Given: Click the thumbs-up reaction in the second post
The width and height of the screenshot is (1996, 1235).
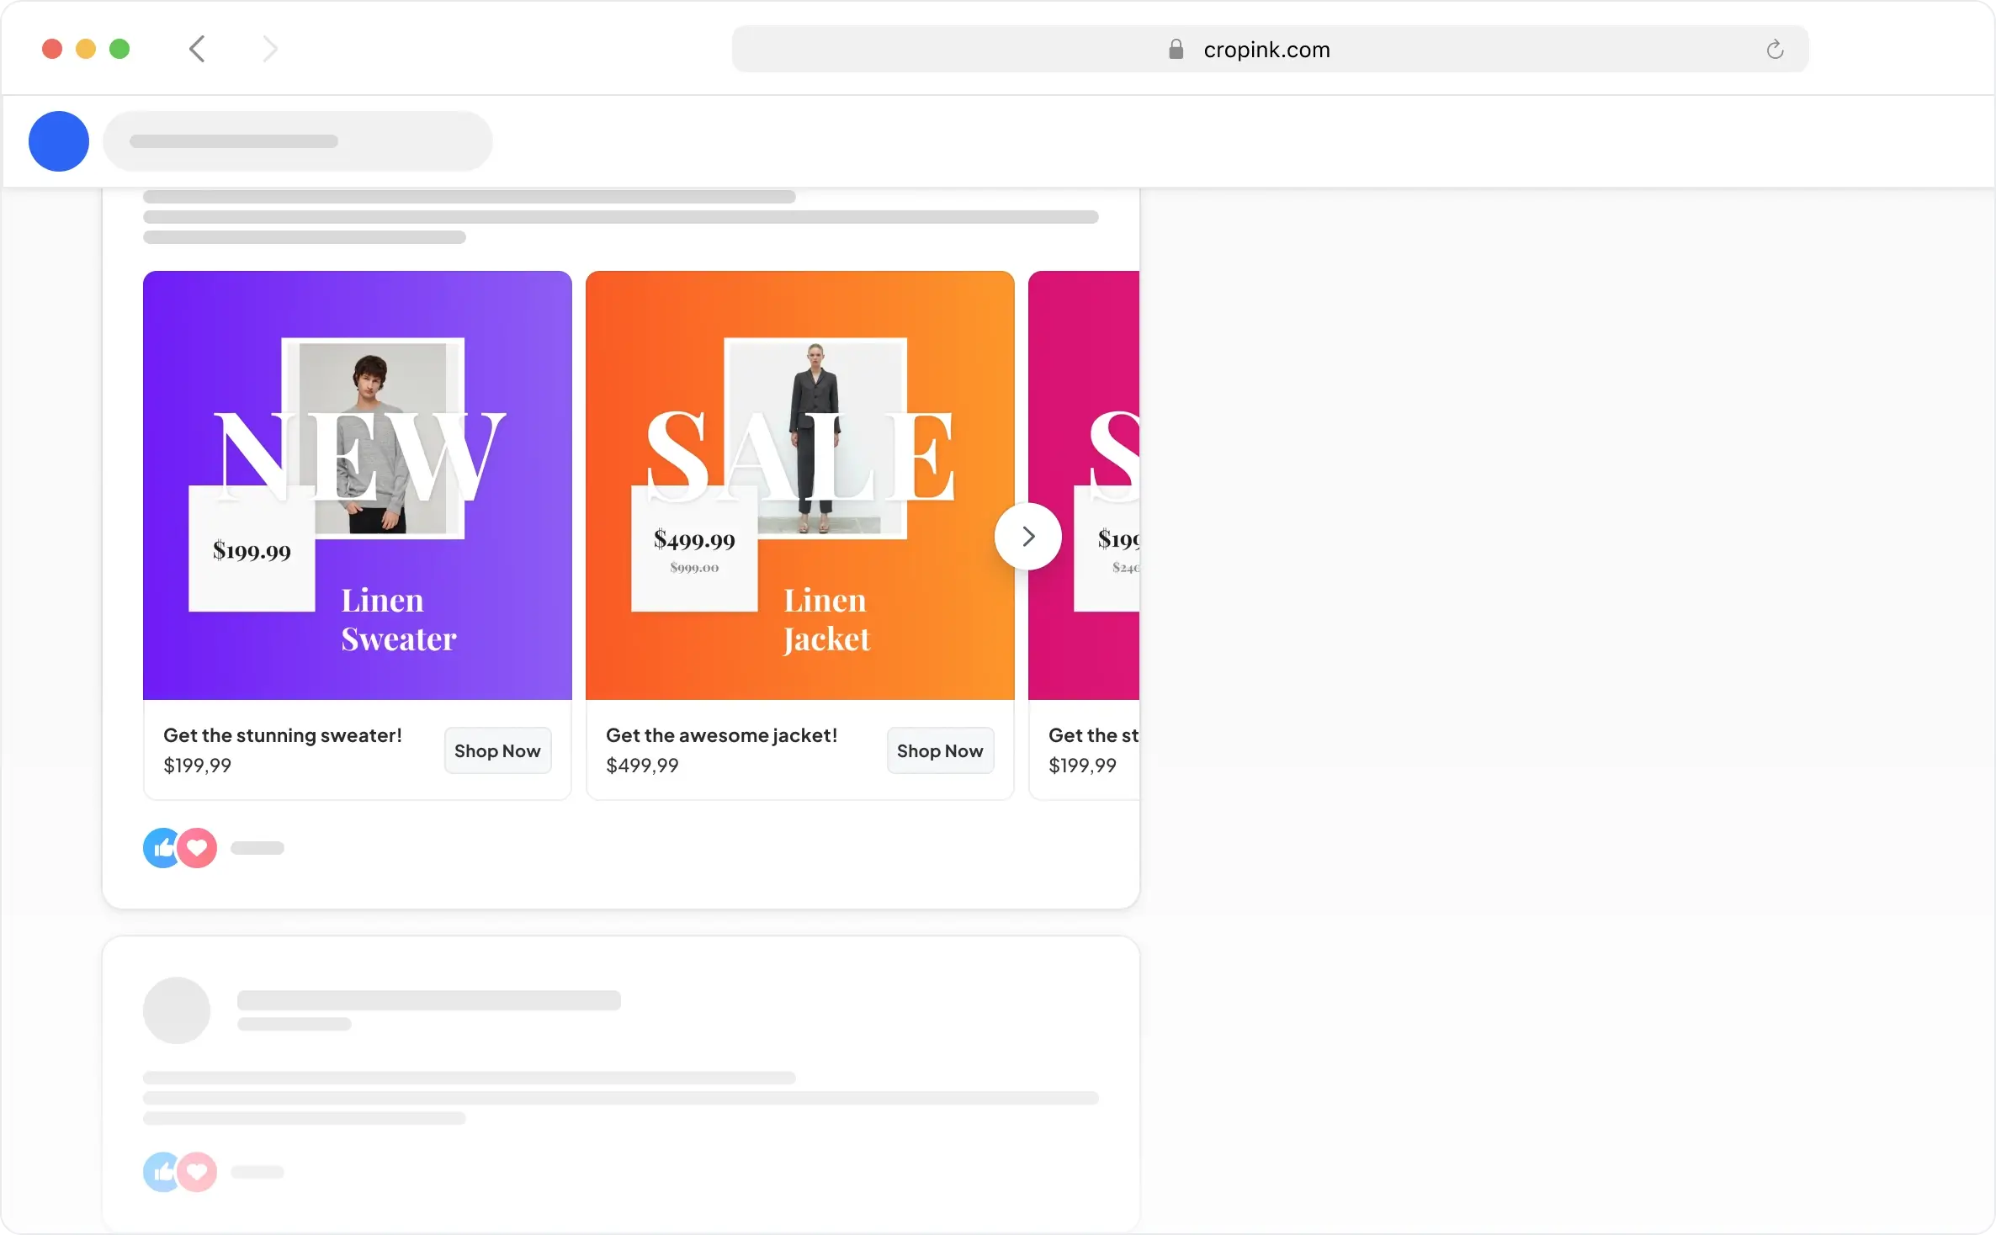Looking at the screenshot, I should click(160, 1172).
